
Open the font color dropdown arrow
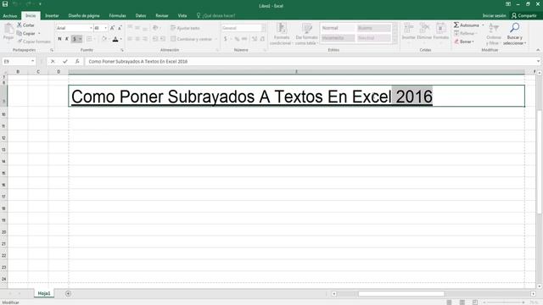pos(120,39)
